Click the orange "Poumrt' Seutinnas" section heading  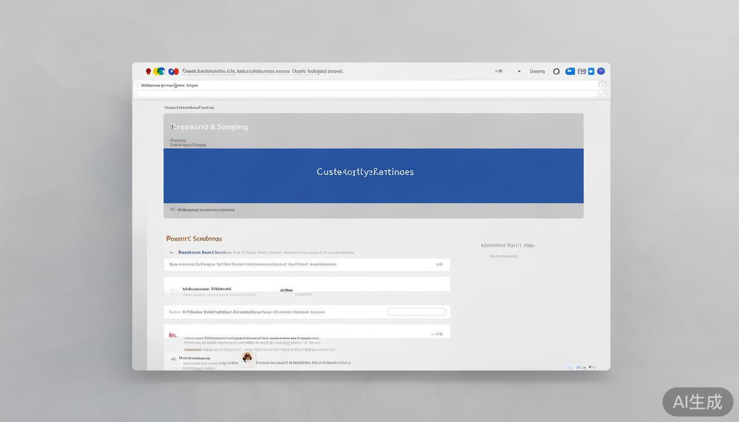pos(194,238)
